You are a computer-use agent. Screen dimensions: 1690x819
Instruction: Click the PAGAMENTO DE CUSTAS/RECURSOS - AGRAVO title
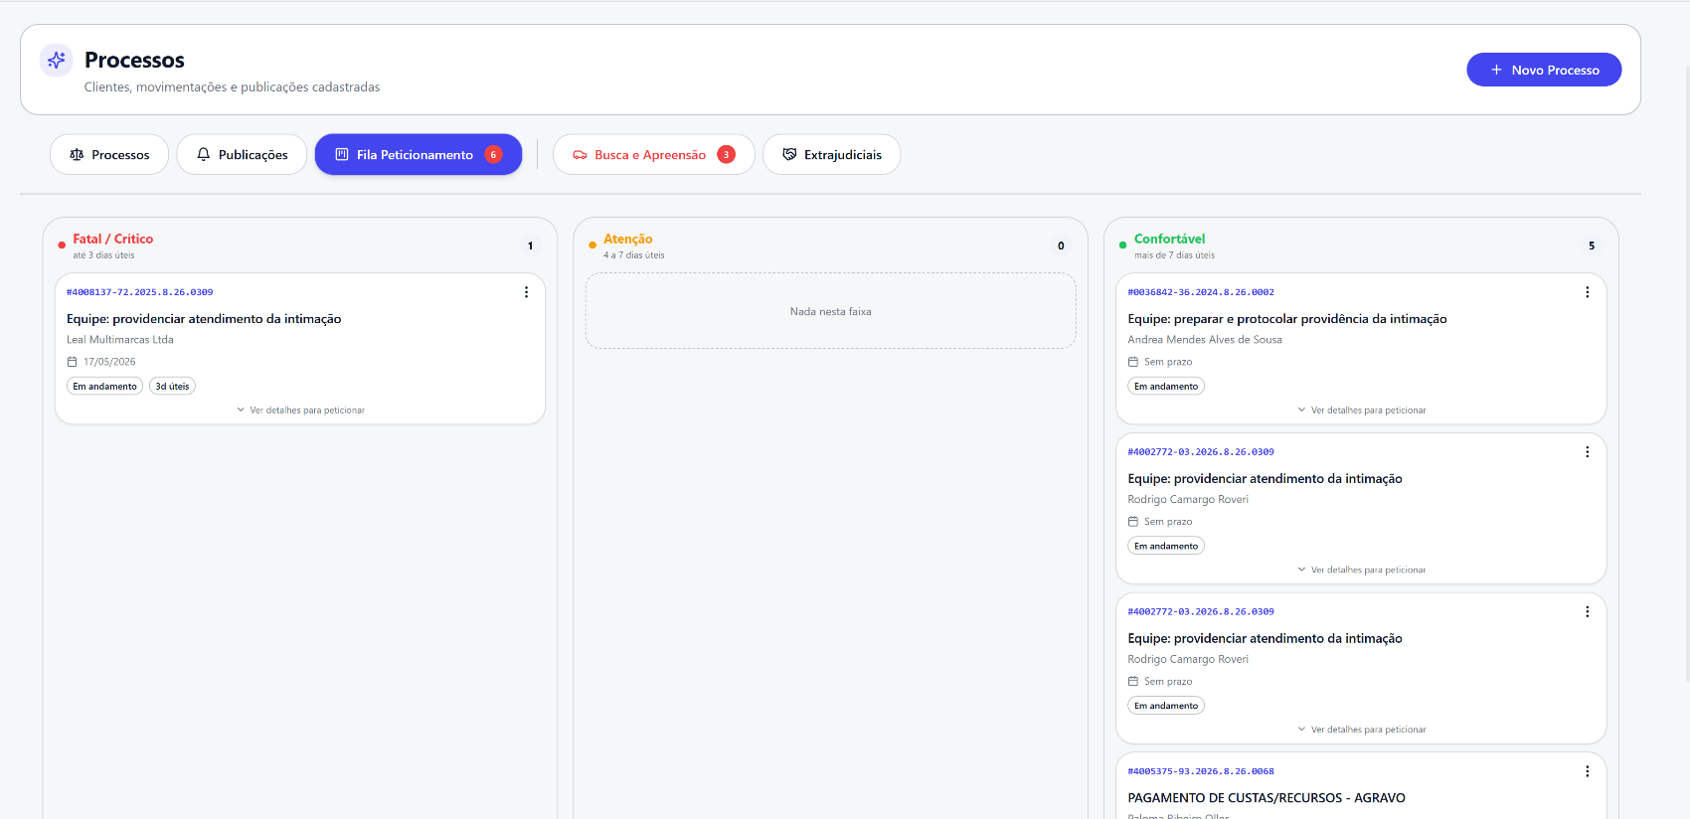[1267, 798]
